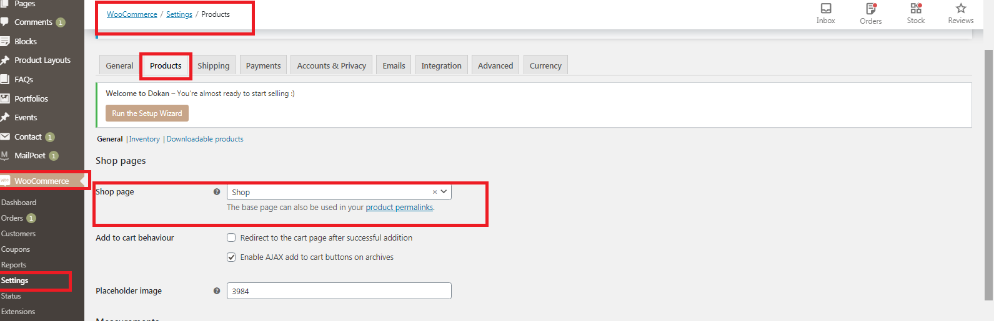The image size is (994, 321).
Task: Open Status submenu item
Action: click(x=11, y=296)
